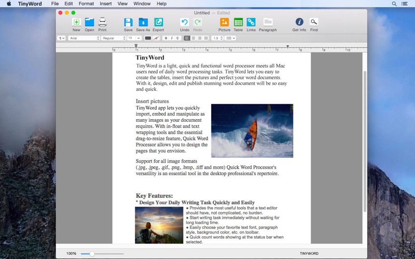Toggle italic formatting
The height and width of the screenshot is (259, 415).
[x=172, y=38]
